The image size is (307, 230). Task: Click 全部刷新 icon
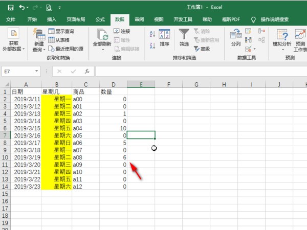point(102,35)
